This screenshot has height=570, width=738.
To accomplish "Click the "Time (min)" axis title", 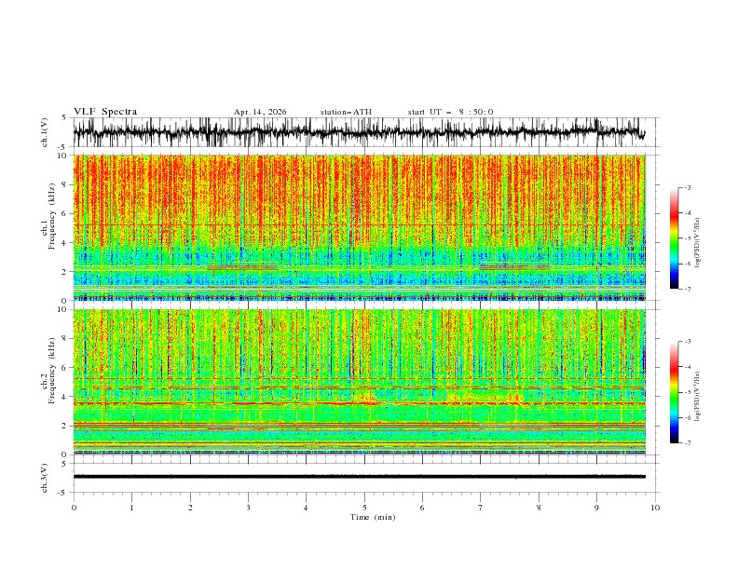I will (373, 517).
